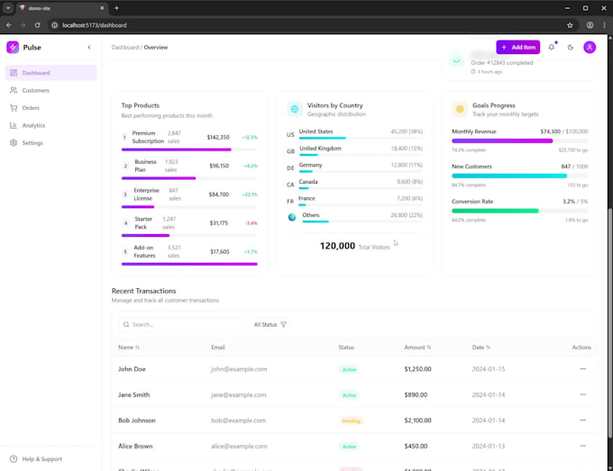Open the Orders page from sidebar

(50, 108)
